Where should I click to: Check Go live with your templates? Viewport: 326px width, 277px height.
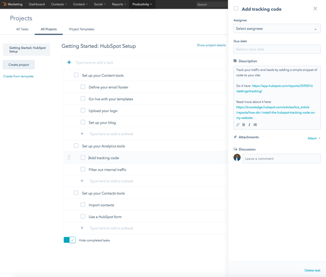click(x=83, y=99)
